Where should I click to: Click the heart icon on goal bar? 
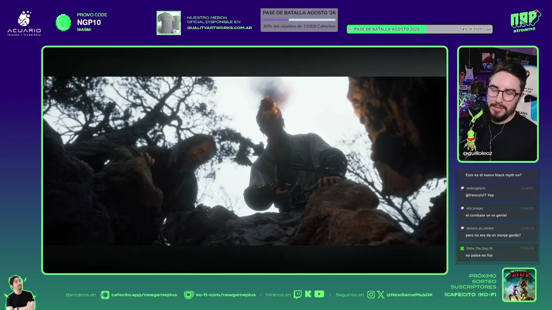[x=350, y=29]
